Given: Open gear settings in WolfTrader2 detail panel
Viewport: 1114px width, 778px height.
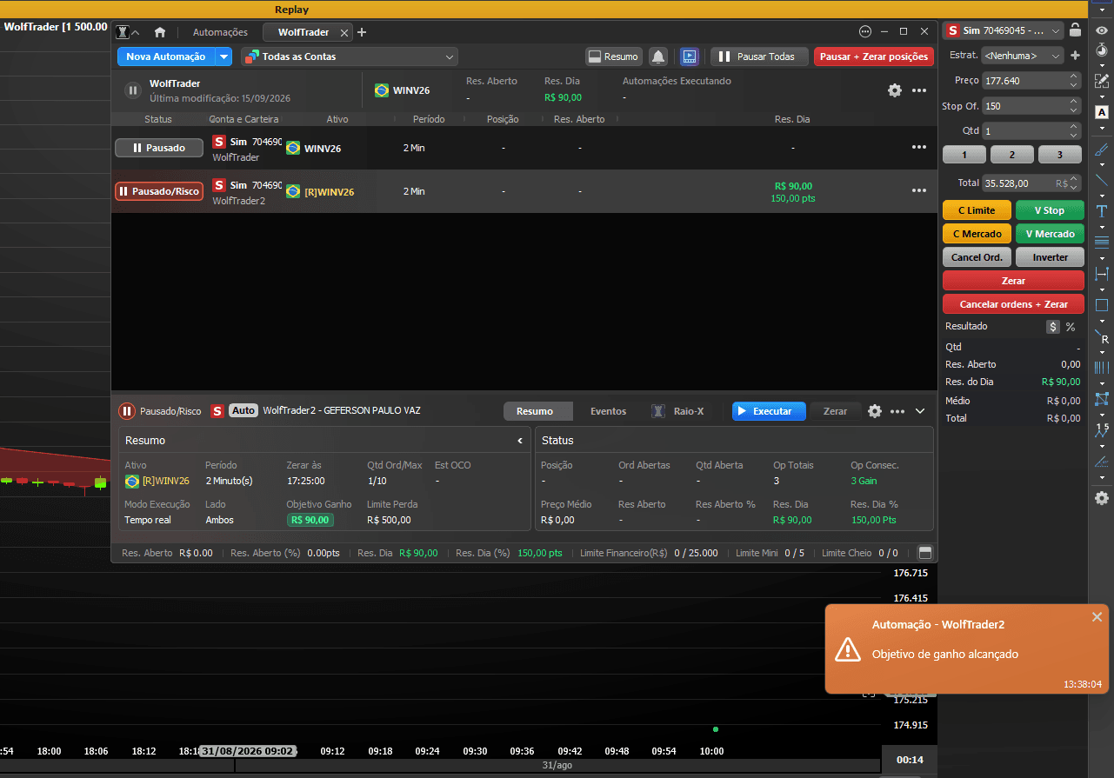Looking at the screenshot, I should tap(875, 411).
